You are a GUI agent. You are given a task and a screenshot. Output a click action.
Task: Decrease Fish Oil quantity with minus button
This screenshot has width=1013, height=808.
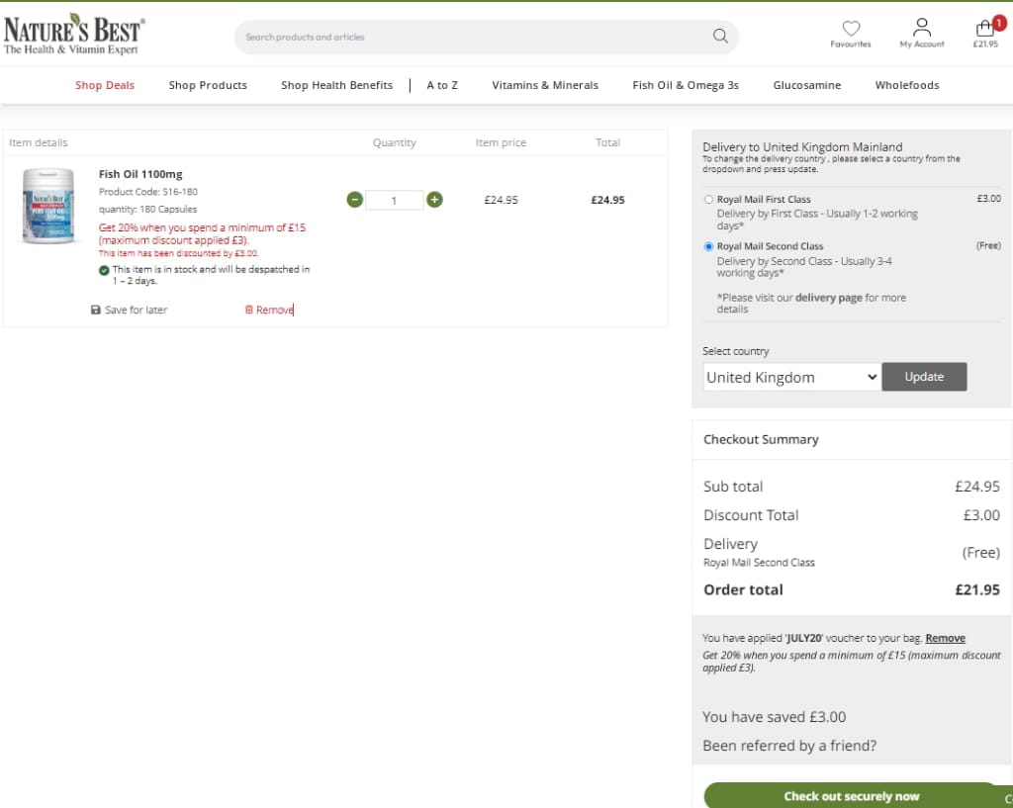pyautogui.click(x=355, y=200)
